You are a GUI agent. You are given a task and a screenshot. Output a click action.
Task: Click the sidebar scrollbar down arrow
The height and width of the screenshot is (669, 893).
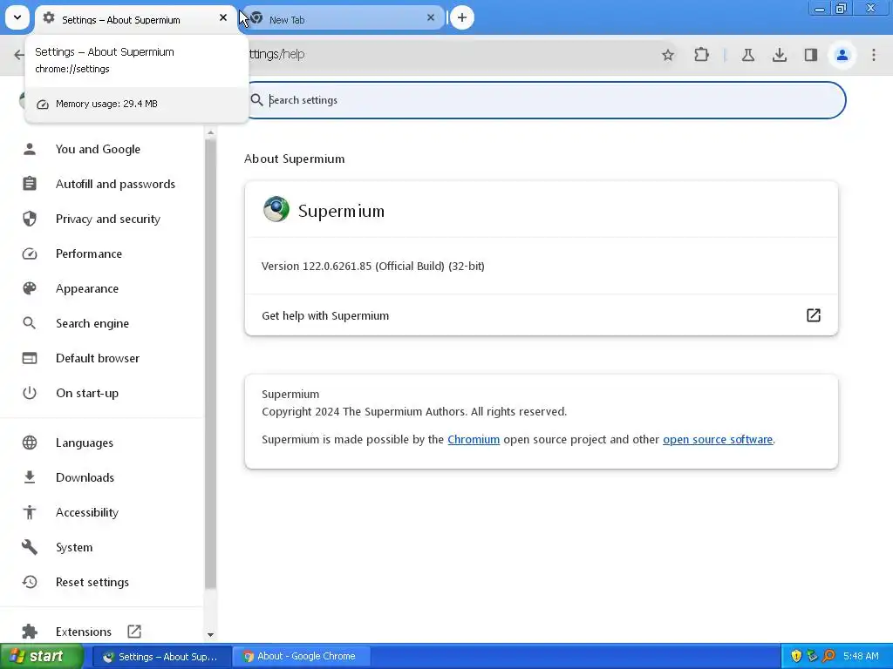click(x=211, y=634)
